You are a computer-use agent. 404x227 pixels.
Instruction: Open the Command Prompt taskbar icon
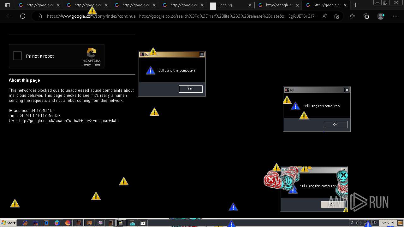click(143, 223)
